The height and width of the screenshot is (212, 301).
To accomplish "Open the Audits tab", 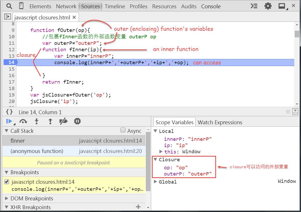I will click(x=189, y=6).
